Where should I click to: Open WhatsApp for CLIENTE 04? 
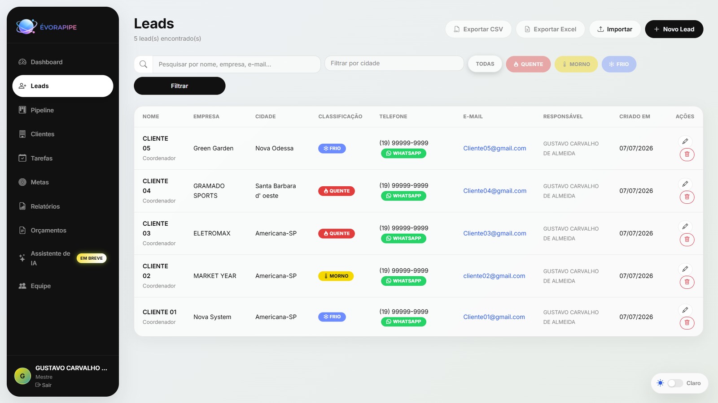[403, 196]
